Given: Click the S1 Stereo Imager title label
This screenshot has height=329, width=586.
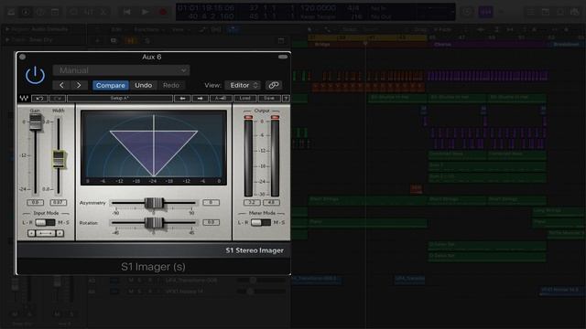Looking at the screenshot, I should click(x=255, y=250).
